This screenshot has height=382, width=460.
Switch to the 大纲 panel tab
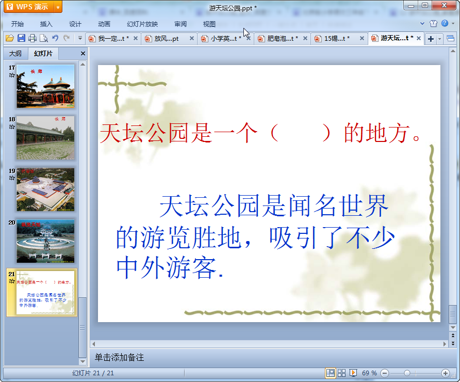pyautogui.click(x=15, y=54)
